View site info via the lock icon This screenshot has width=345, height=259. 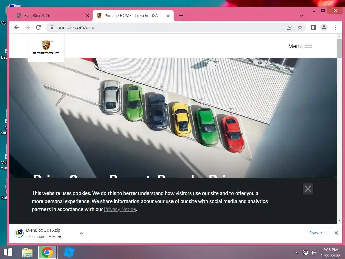click(x=52, y=27)
